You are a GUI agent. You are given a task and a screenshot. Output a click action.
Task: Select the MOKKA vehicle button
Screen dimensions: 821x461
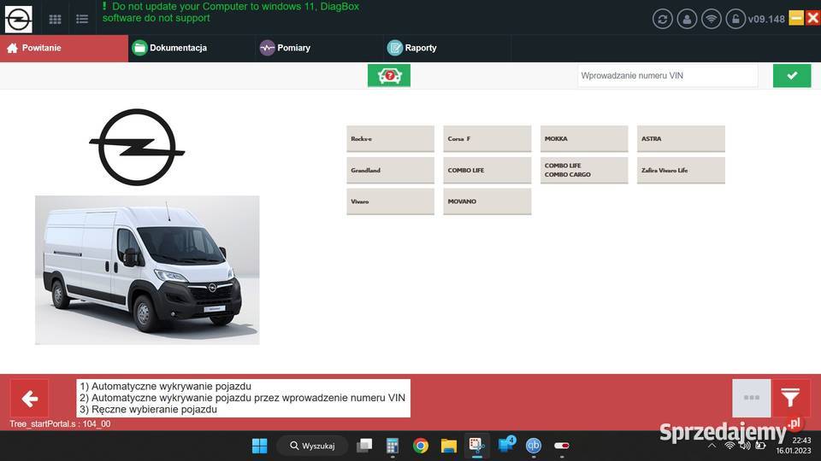[x=584, y=139]
